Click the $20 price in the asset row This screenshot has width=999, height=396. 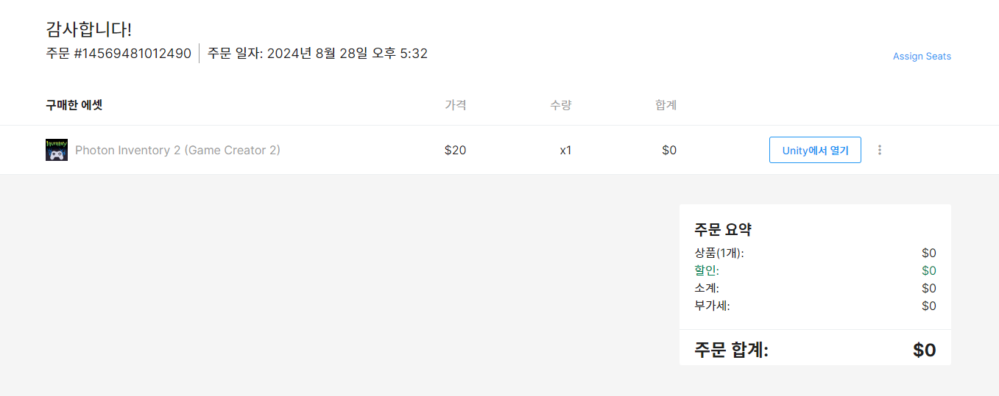tap(455, 150)
